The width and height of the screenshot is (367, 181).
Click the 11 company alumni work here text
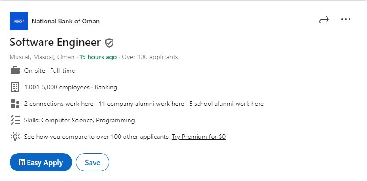(x=141, y=104)
